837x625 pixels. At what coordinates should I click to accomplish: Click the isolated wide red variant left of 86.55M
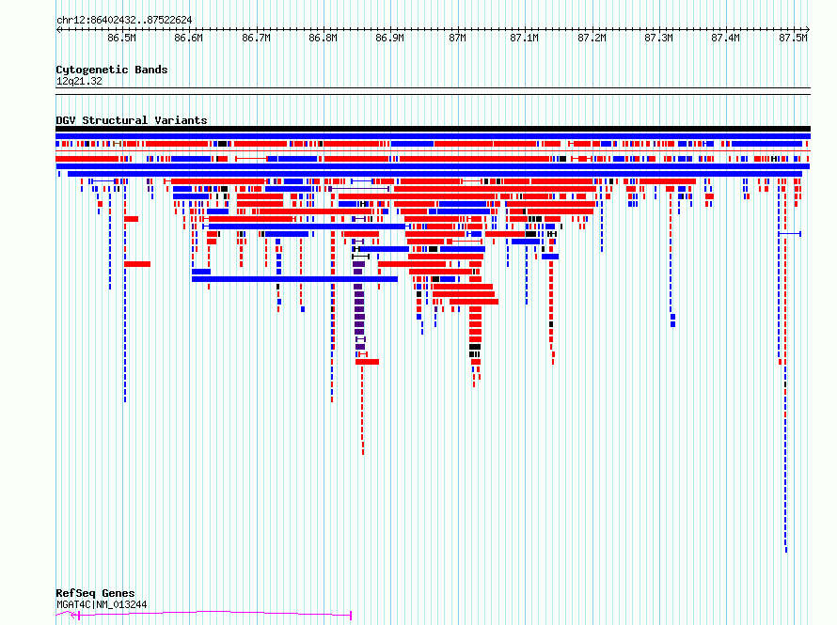pyautogui.click(x=137, y=264)
